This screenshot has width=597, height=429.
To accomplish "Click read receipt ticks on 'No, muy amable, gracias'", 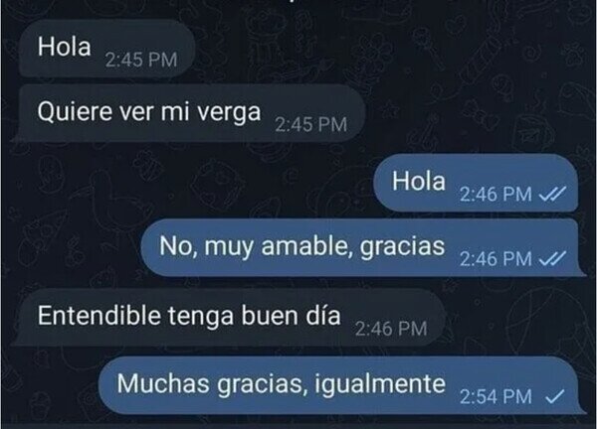I will [x=552, y=259].
